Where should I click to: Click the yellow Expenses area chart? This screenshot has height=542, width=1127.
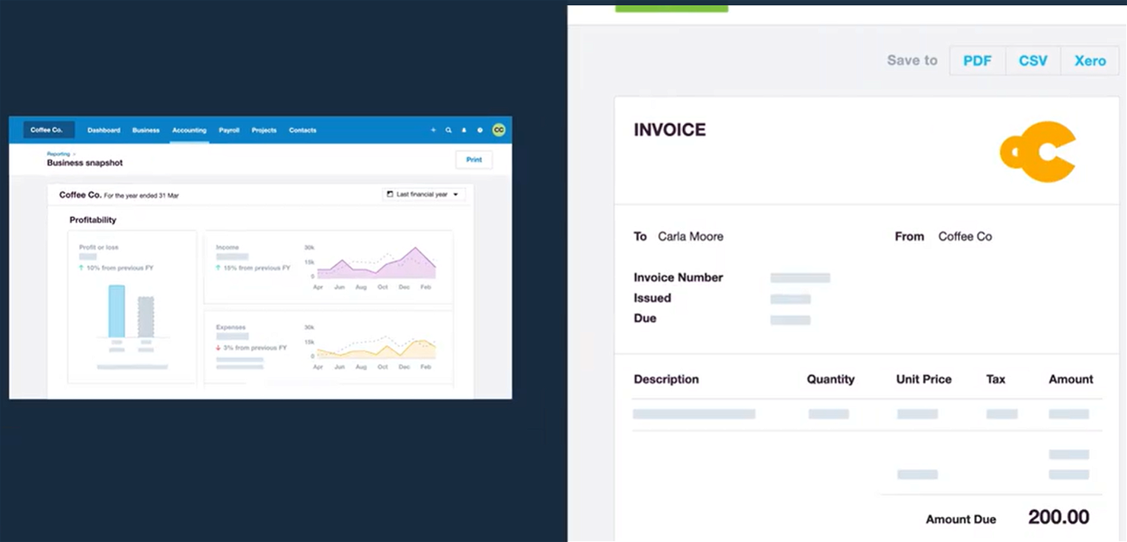pyautogui.click(x=376, y=349)
